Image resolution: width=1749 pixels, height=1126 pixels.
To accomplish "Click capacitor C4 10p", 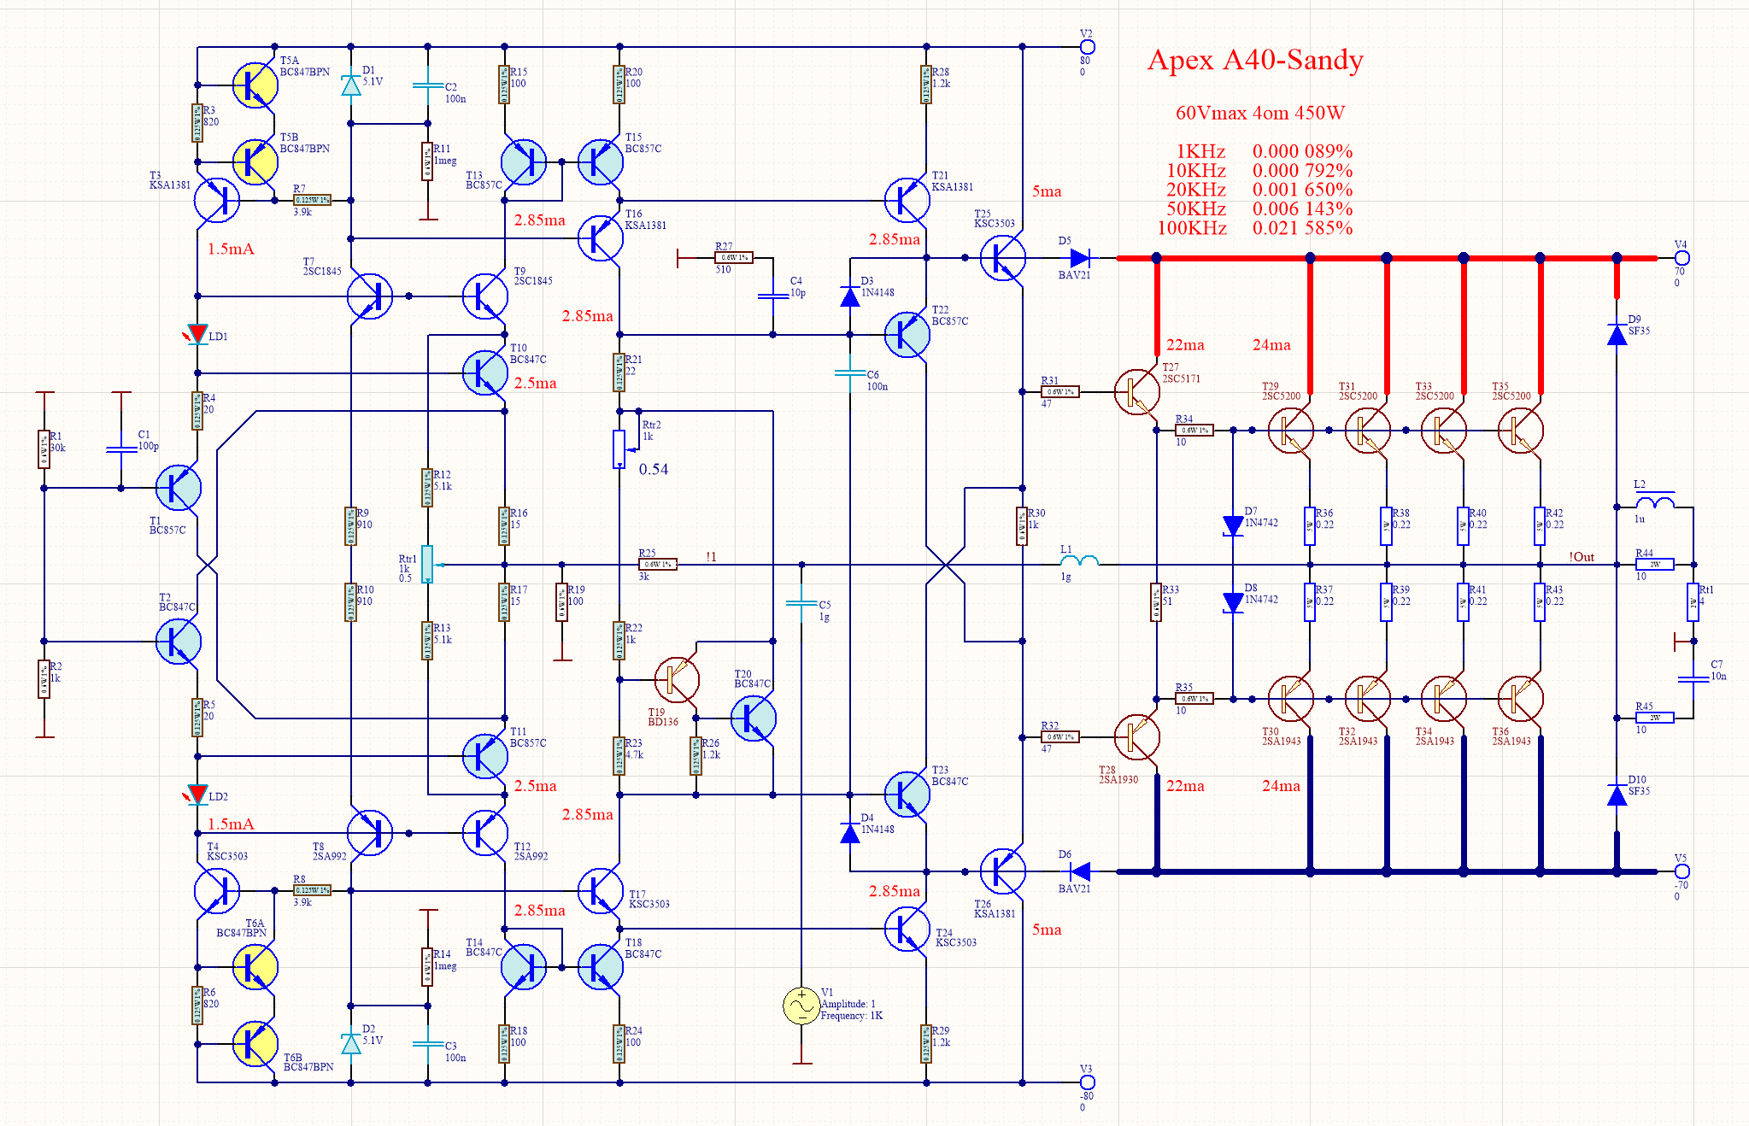I will point(772,296).
